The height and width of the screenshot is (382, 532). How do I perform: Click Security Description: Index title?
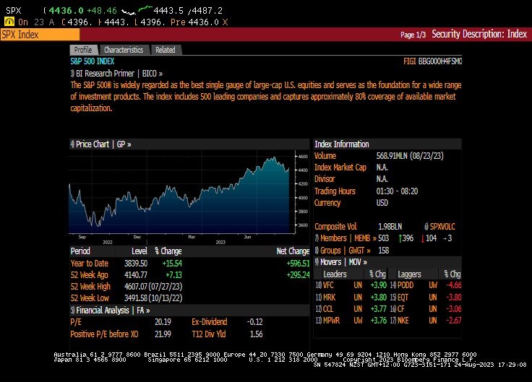click(x=479, y=34)
